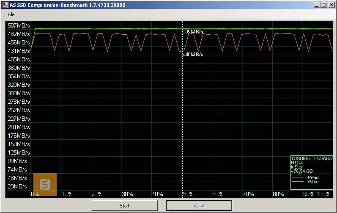
Task: Click the AS SSD app icon in title bar
Action: pos(5,5)
